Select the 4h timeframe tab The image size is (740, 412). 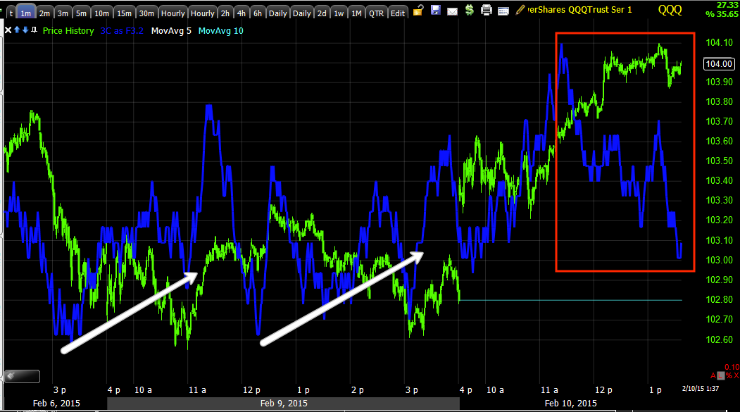tap(242, 13)
